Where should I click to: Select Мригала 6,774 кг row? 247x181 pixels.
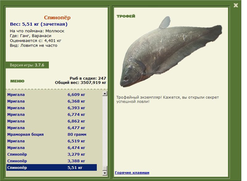coord(52,115)
